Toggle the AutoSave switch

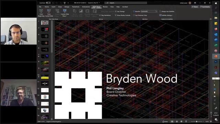click(x=48, y=3)
